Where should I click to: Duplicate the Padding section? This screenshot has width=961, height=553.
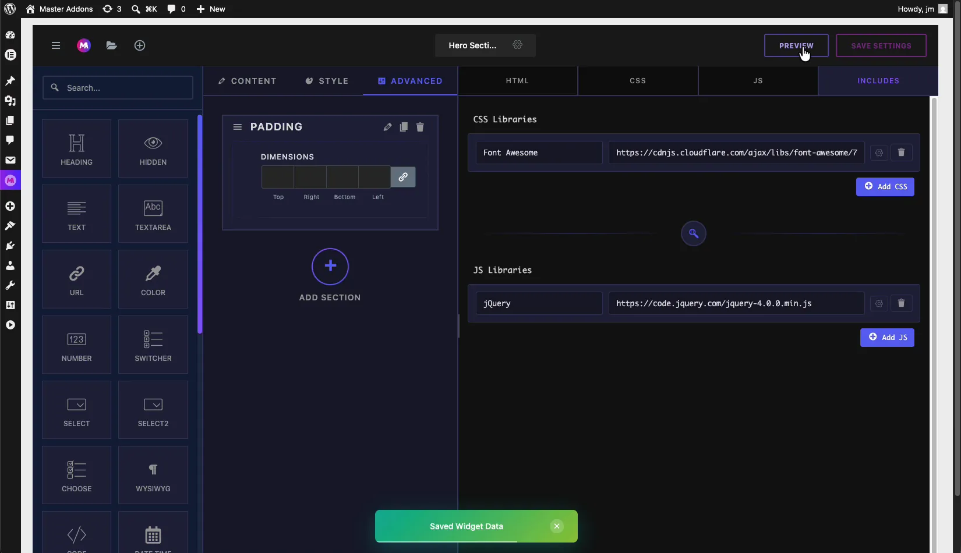(x=404, y=127)
